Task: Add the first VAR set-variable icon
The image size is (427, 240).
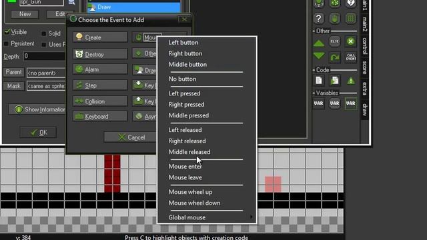Action: tap(319, 104)
